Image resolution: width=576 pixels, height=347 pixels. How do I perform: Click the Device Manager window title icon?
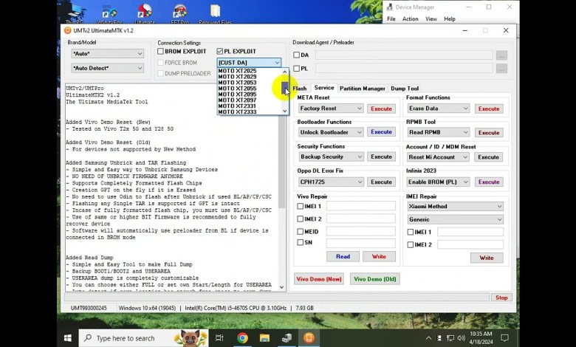(390, 7)
